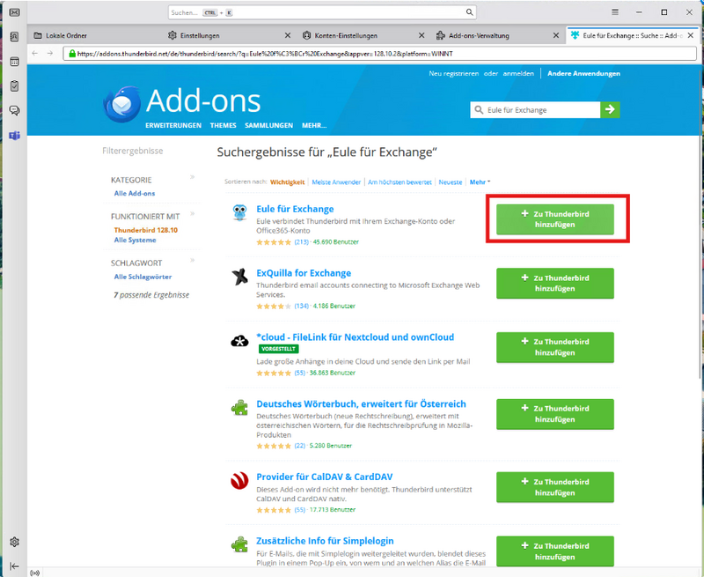Add Eule für Exchange to Thunderbird
The image size is (704, 577).
click(555, 219)
